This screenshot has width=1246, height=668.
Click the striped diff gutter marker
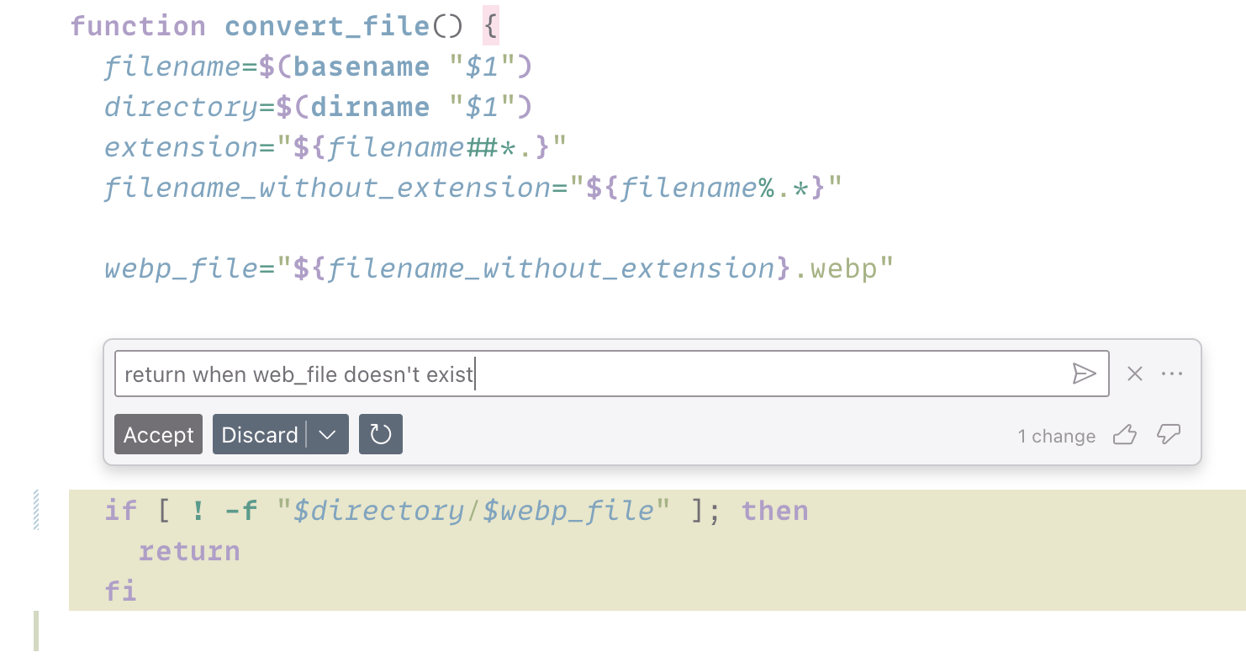click(x=36, y=510)
